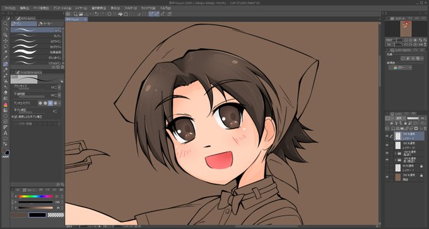
Task: Open brush size ブラシサイズ dynamics button
Action: coord(59,87)
